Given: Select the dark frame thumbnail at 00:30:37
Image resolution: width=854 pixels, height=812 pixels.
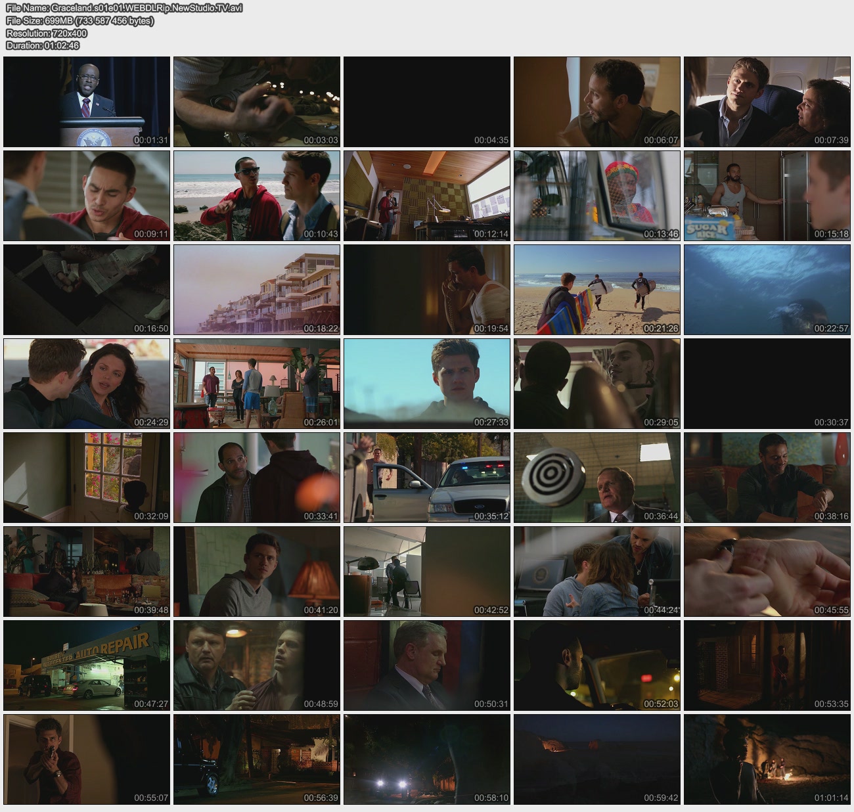Looking at the screenshot, I should click(x=767, y=384).
